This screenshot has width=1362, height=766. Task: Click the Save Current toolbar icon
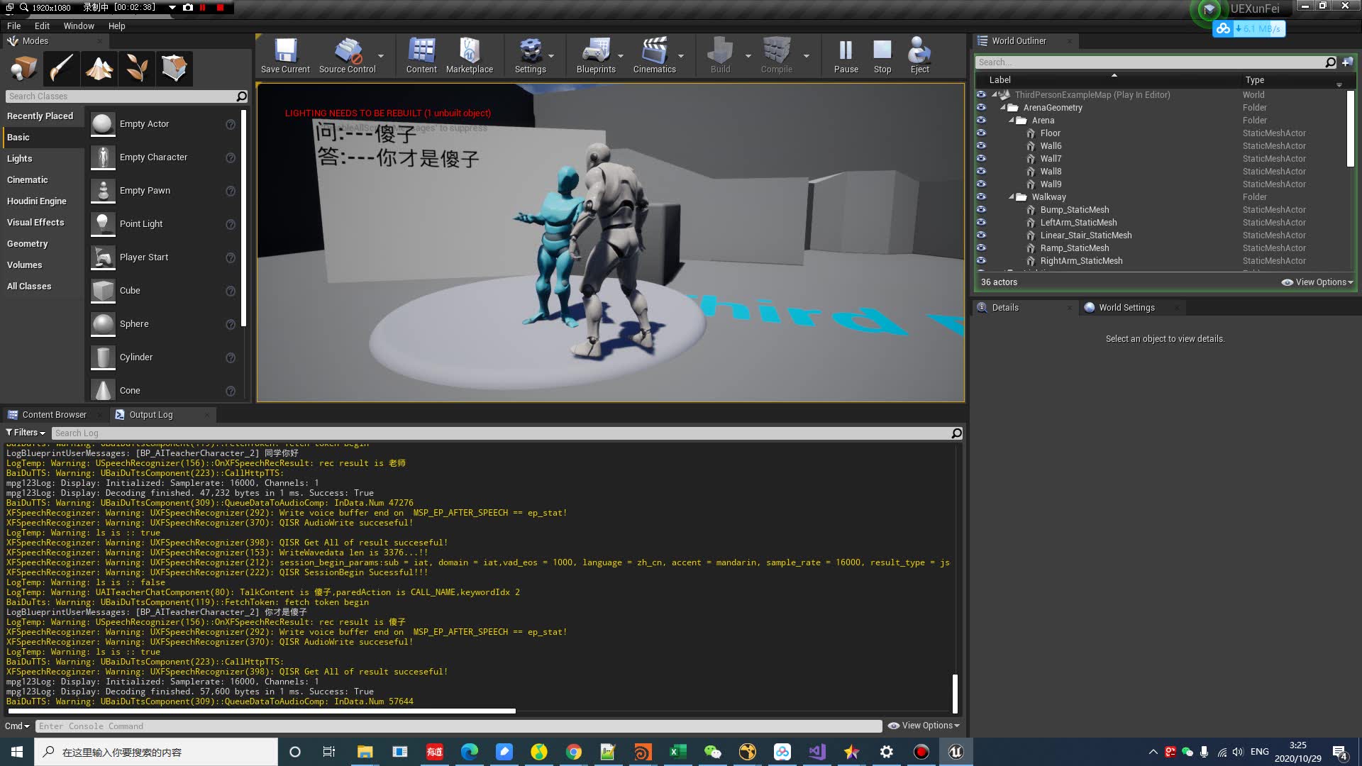click(x=285, y=55)
